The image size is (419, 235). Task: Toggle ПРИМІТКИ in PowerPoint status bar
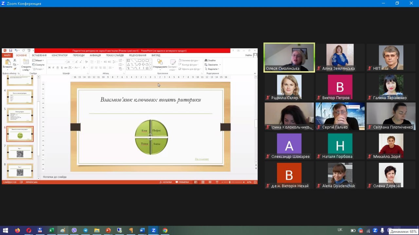tap(182, 182)
